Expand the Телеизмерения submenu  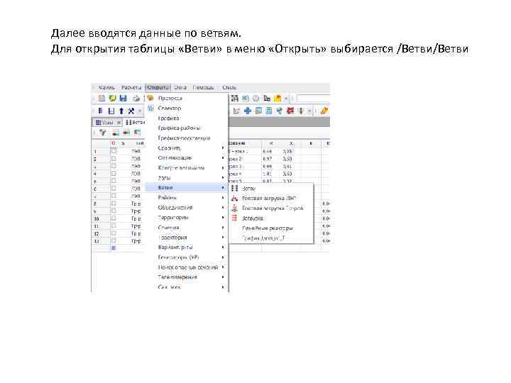coord(187,277)
